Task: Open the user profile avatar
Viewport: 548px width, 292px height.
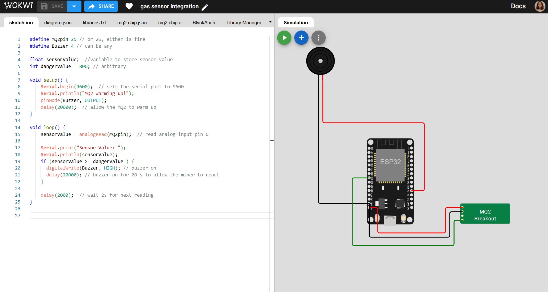Action: coord(540,6)
